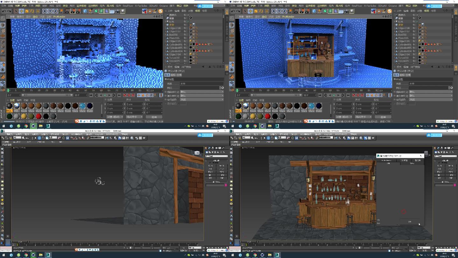This screenshot has width=458, height=258.
Task: Add Light object in left Cinema 4D window
Action: (123, 11)
